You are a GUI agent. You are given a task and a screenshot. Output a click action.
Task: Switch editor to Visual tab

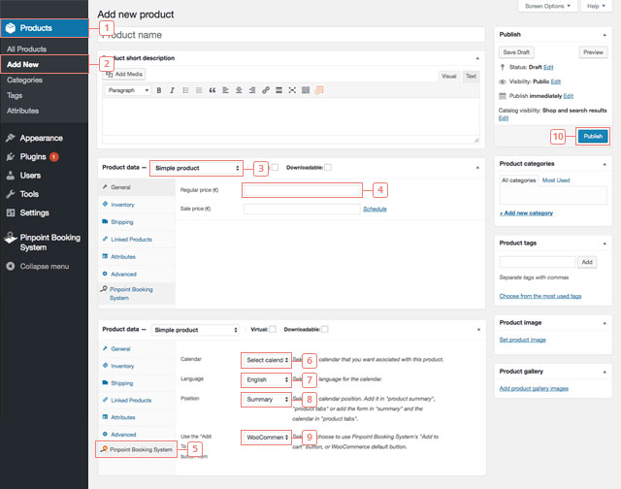(x=448, y=76)
